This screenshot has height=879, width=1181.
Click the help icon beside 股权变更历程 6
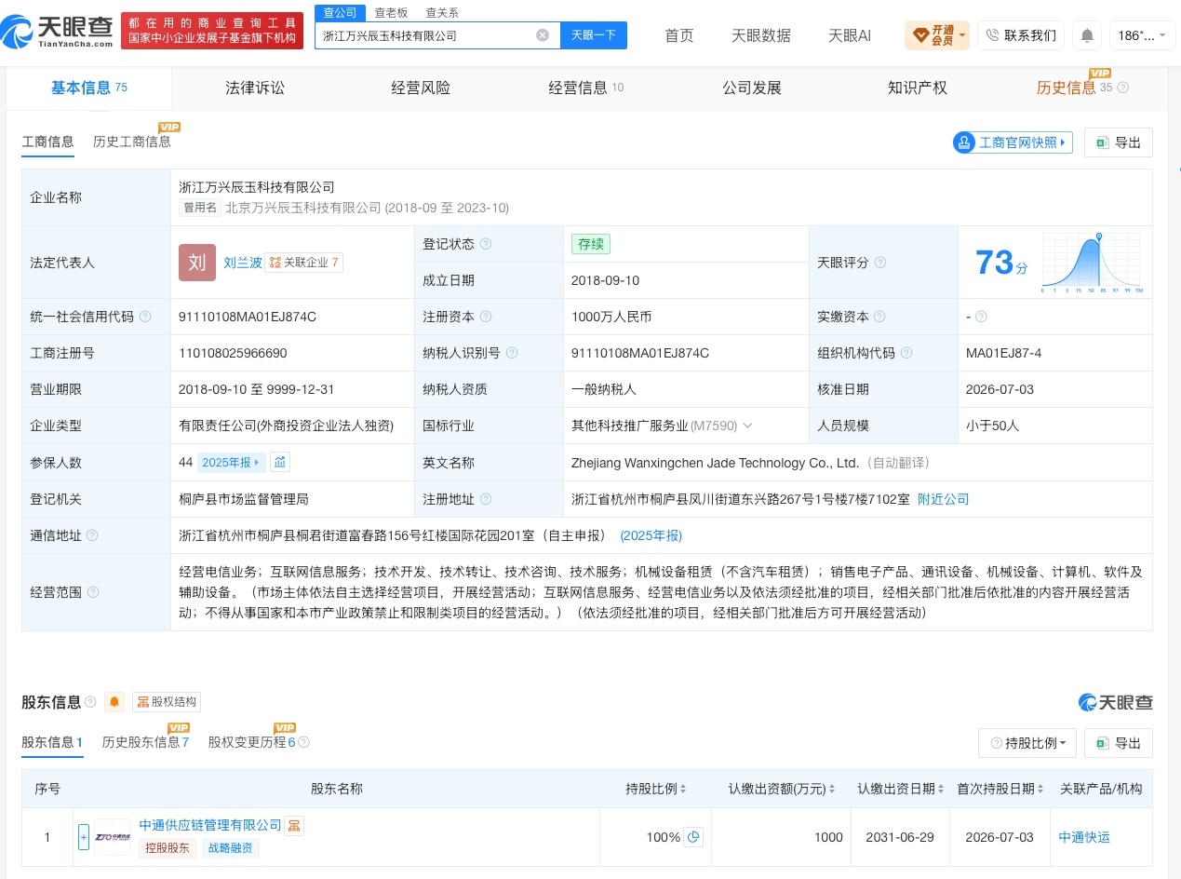(303, 742)
